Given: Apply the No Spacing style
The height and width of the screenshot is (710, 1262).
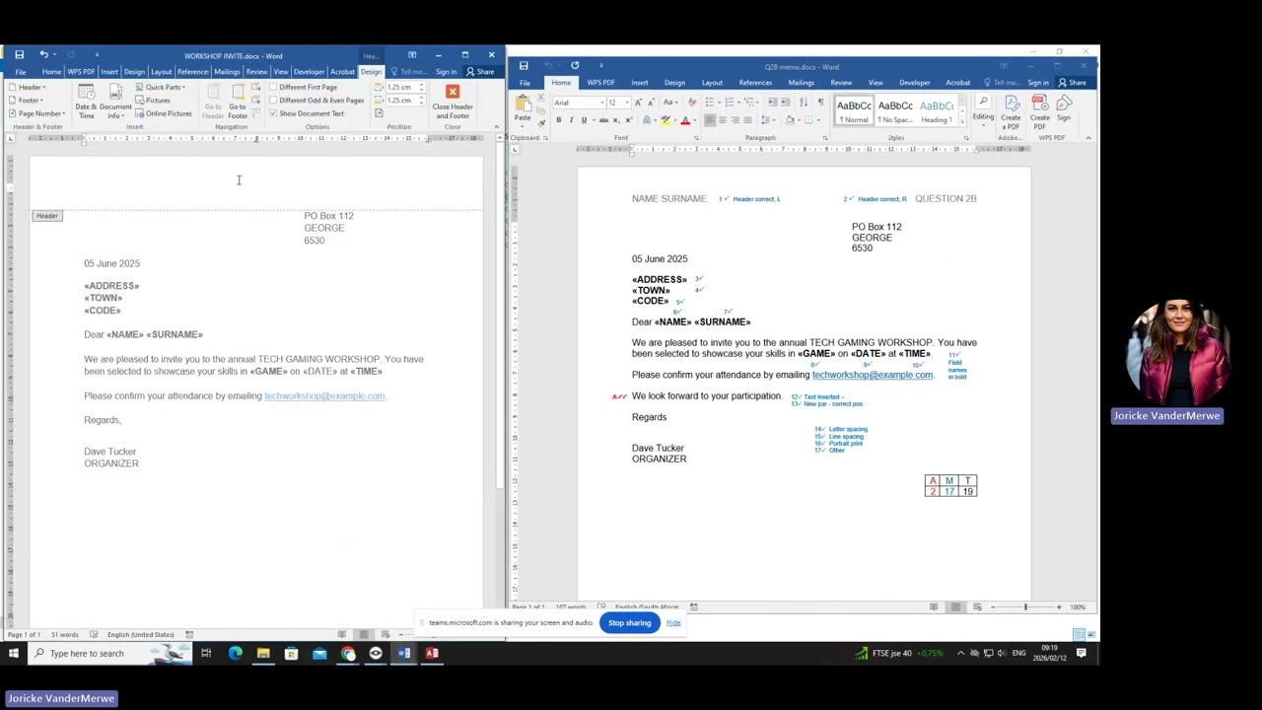Looking at the screenshot, I should [895, 110].
